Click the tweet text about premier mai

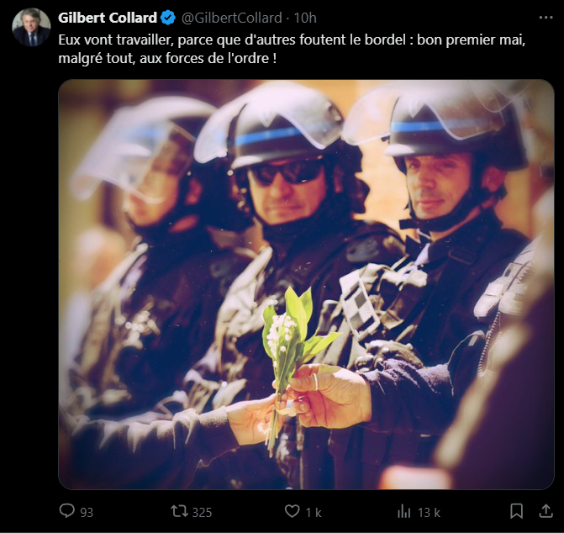tap(292, 49)
